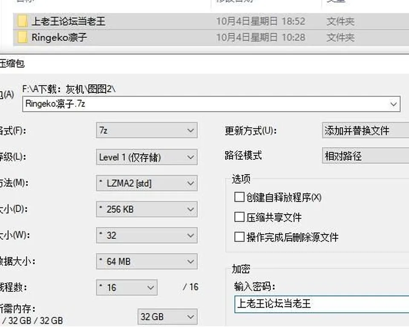
Task: Click the password input field
Action: (x=322, y=304)
